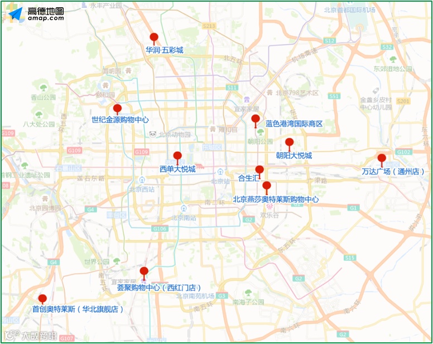Click the 万达广场(通州店) label
The image size is (433, 344).
pos(393,171)
